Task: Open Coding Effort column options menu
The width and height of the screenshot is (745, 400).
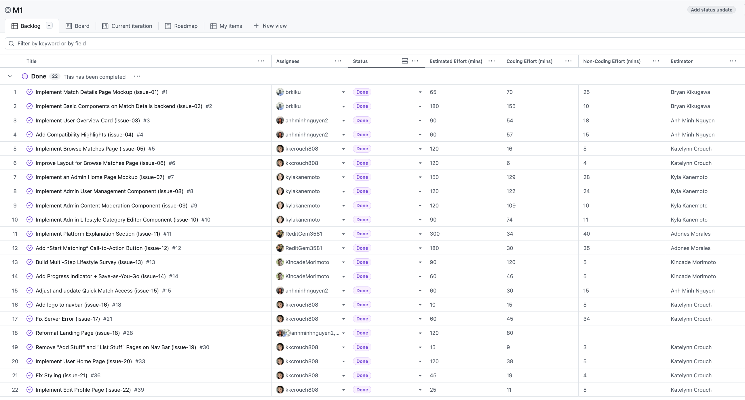Action: (568, 61)
